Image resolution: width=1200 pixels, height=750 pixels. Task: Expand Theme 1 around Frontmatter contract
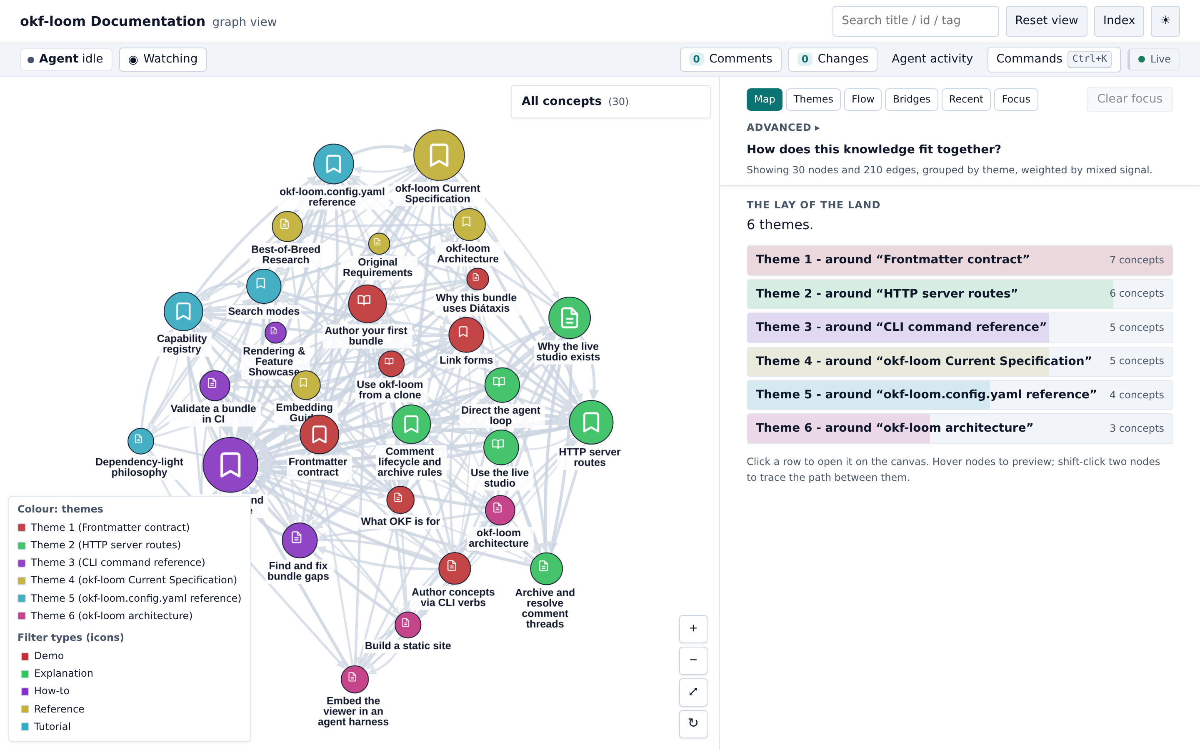point(959,260)
